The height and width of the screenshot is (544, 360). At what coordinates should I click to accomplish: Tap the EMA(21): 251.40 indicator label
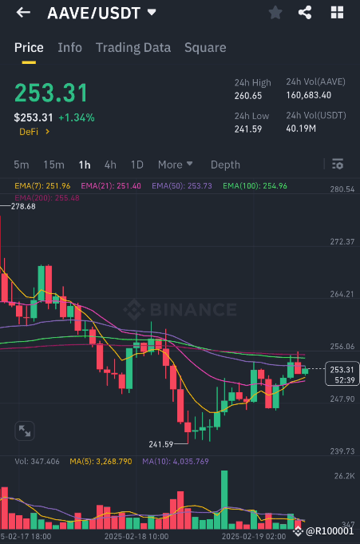[111, 186]
